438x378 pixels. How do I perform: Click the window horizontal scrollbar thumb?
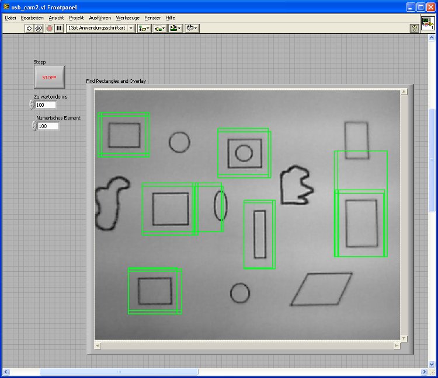(x=119, y=372)
